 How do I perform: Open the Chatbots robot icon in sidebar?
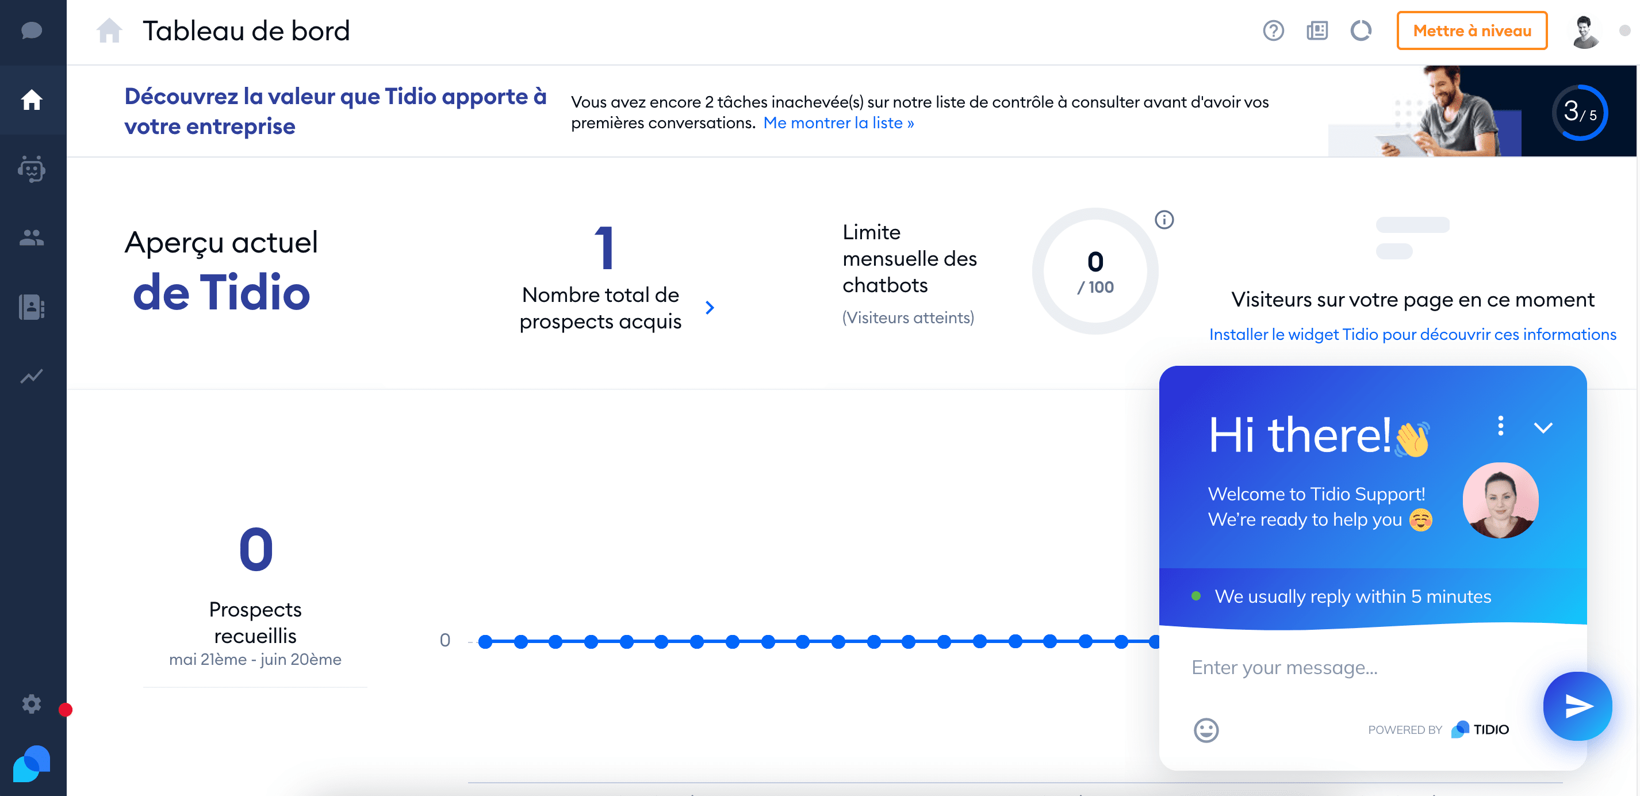pos(31,170)
